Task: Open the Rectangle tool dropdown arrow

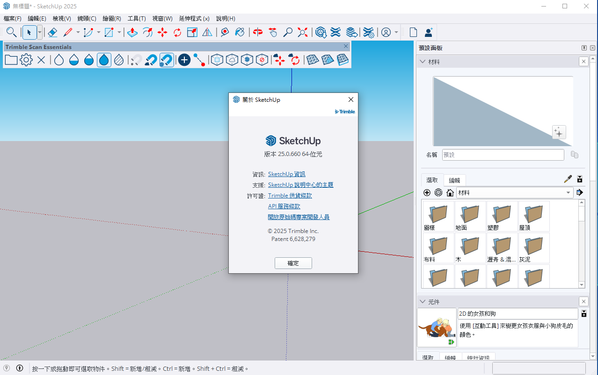Action: (x=119, y=32)
